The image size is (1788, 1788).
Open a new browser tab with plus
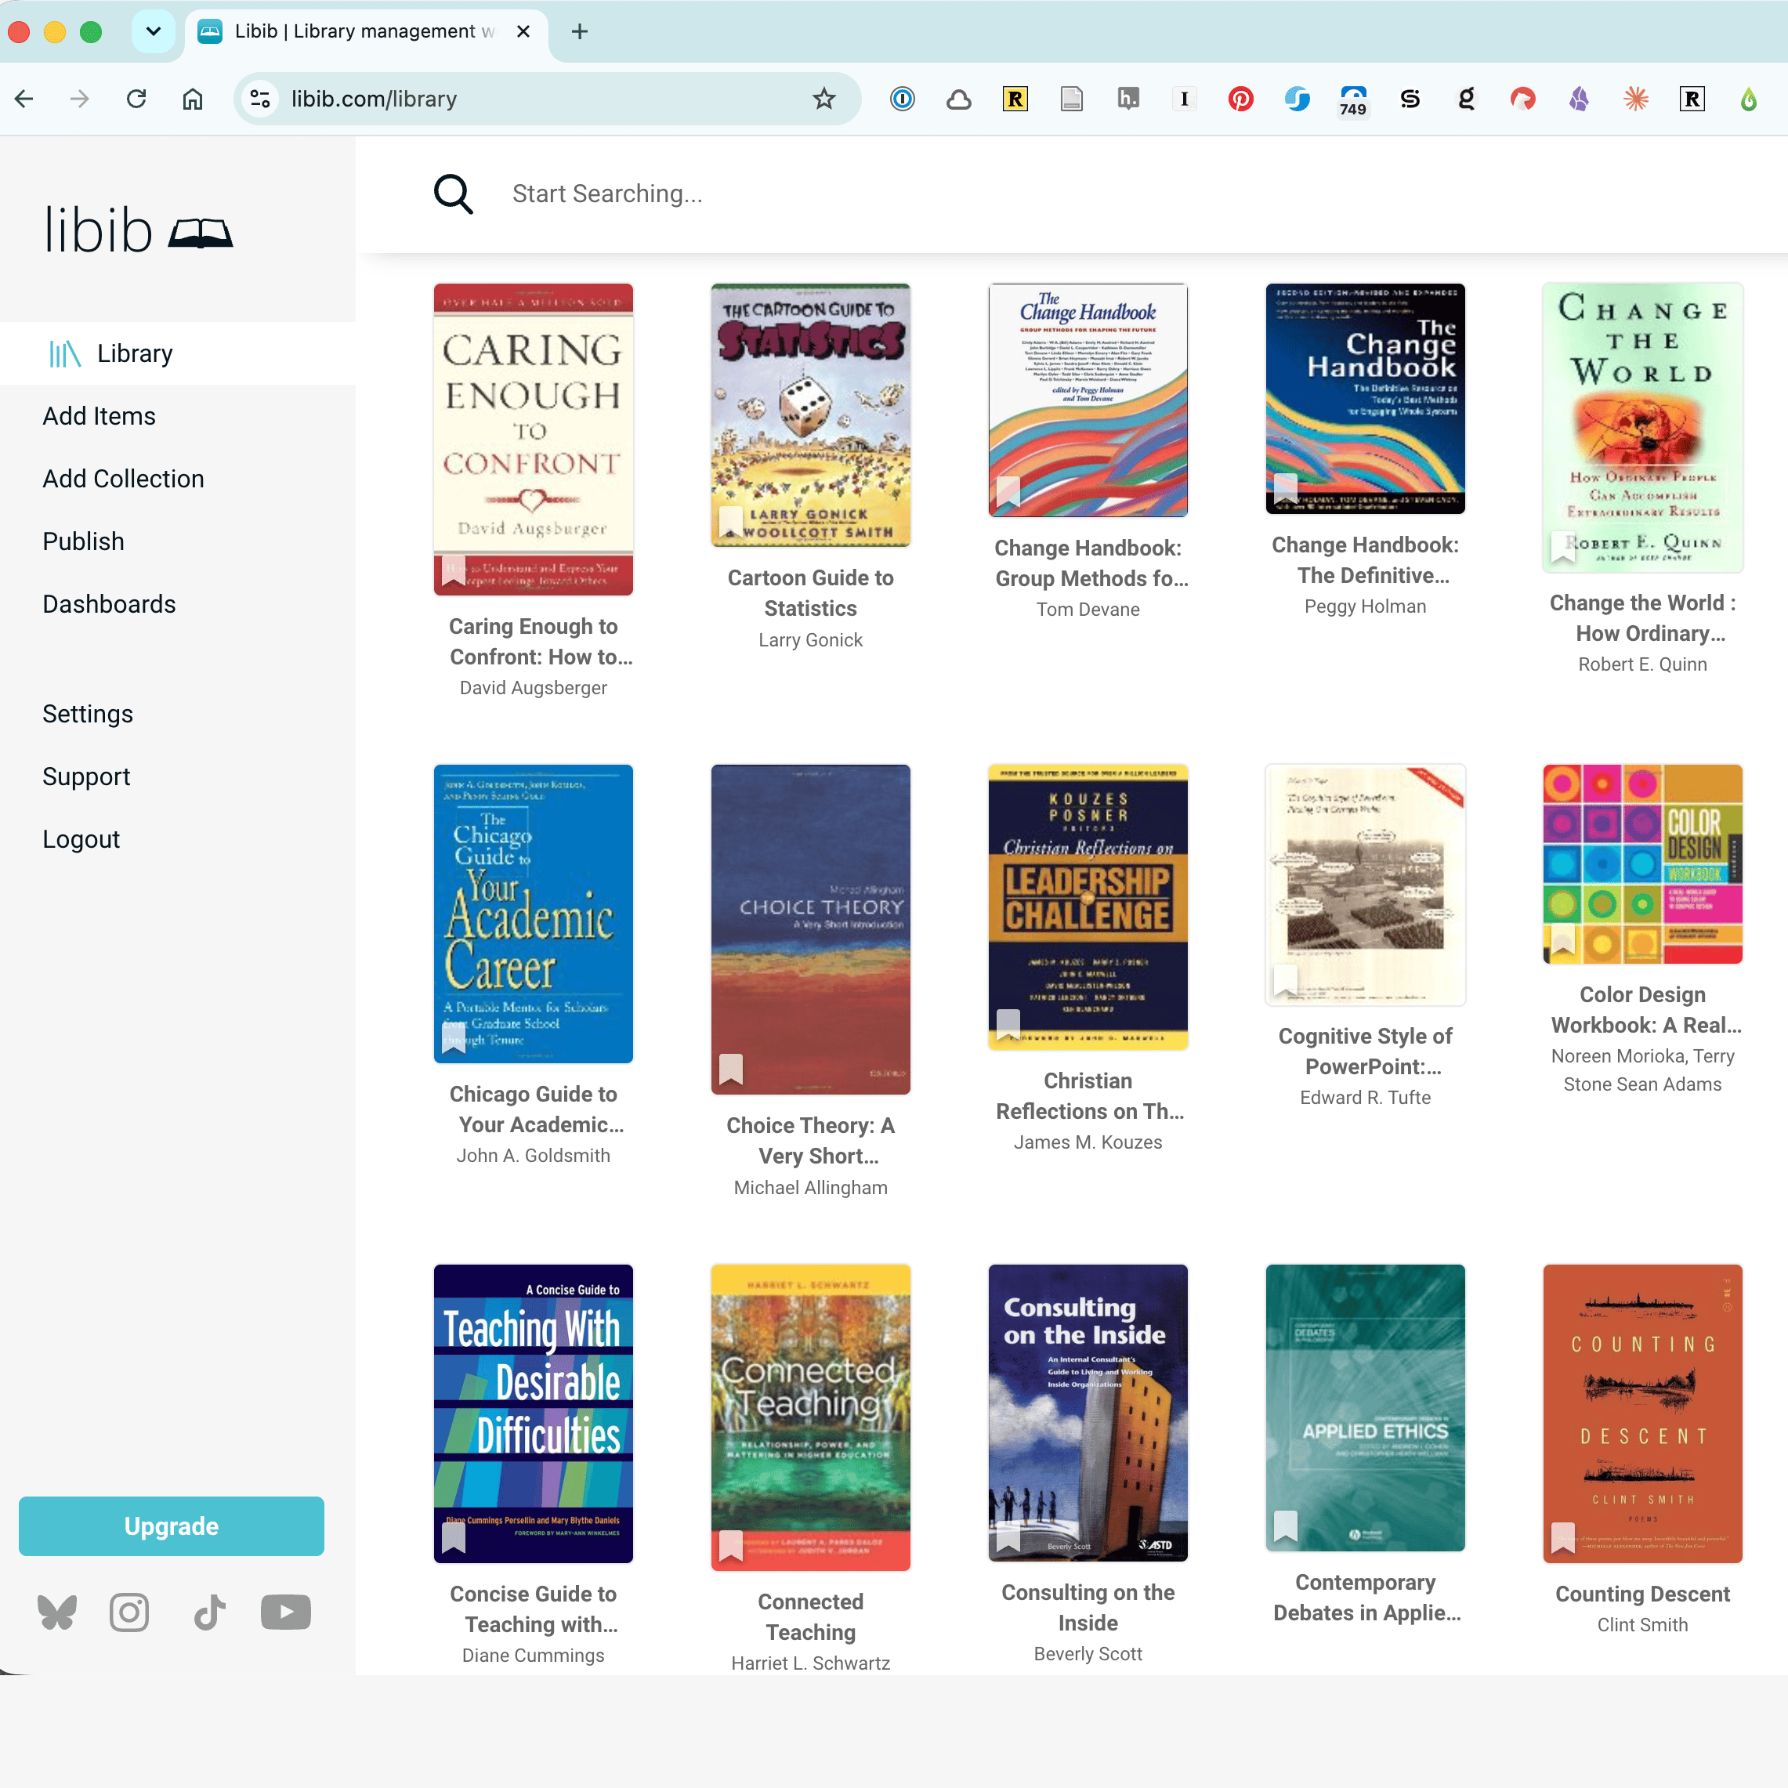tap(581, 31)
